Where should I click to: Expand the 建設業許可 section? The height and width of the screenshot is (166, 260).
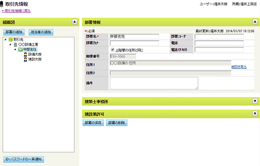255,114
